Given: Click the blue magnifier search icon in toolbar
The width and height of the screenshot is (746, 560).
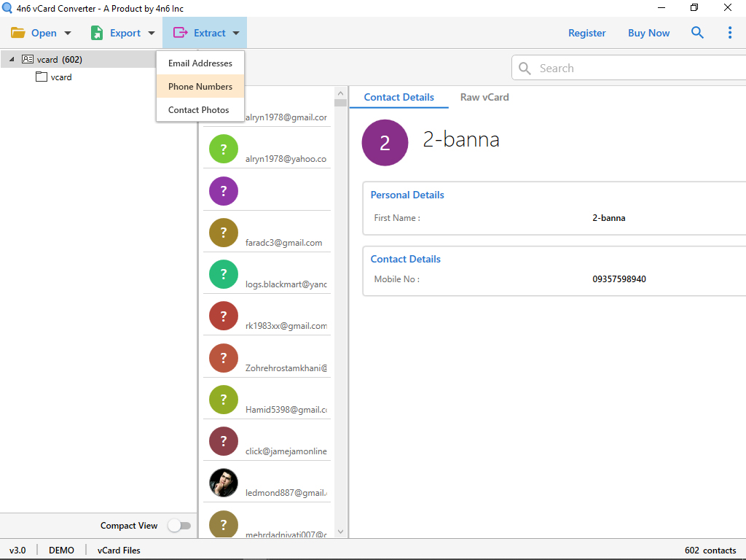Looking at the screenshot, I should tap(697, 32).
